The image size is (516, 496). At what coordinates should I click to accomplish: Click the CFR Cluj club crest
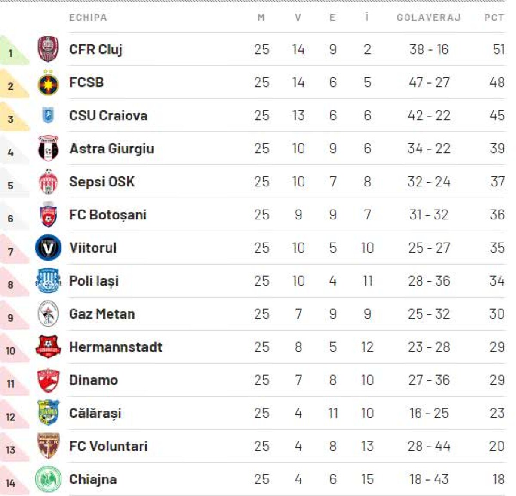tap(48, 49)
